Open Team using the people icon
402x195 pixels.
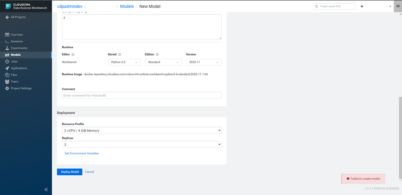(7, 82)
